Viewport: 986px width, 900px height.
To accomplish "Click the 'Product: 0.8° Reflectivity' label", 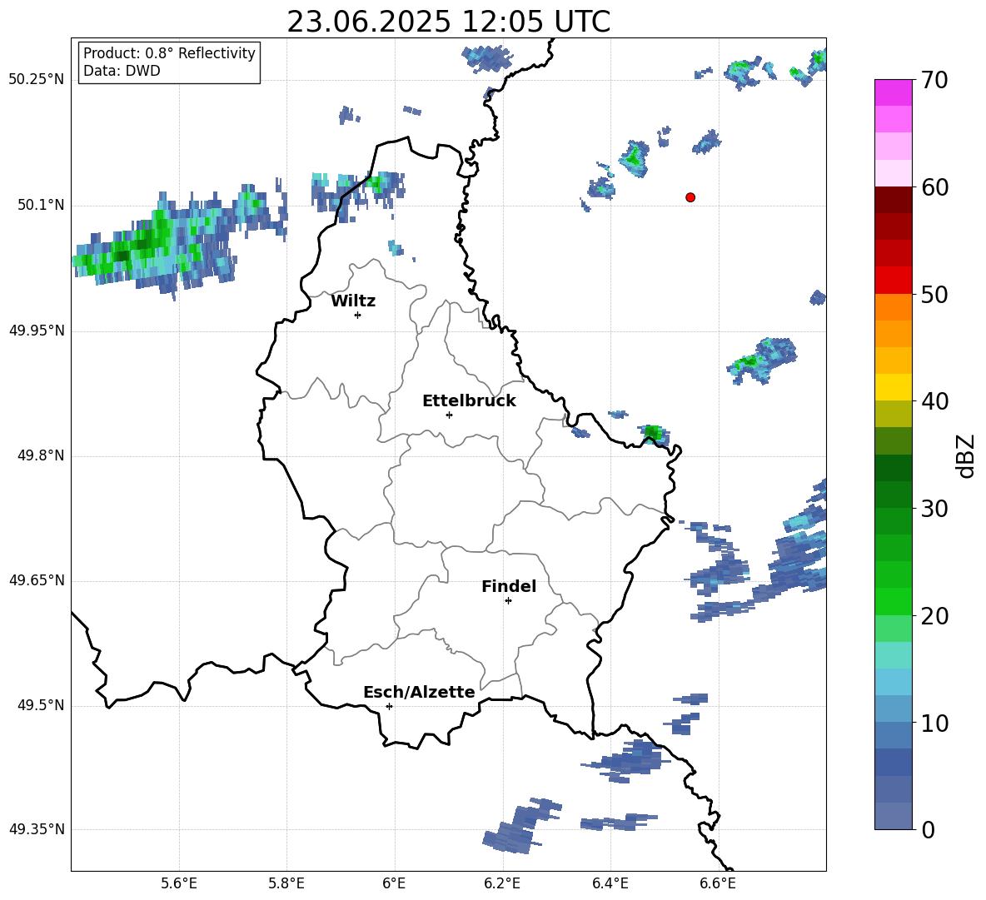I will click(x=169, y=53).
